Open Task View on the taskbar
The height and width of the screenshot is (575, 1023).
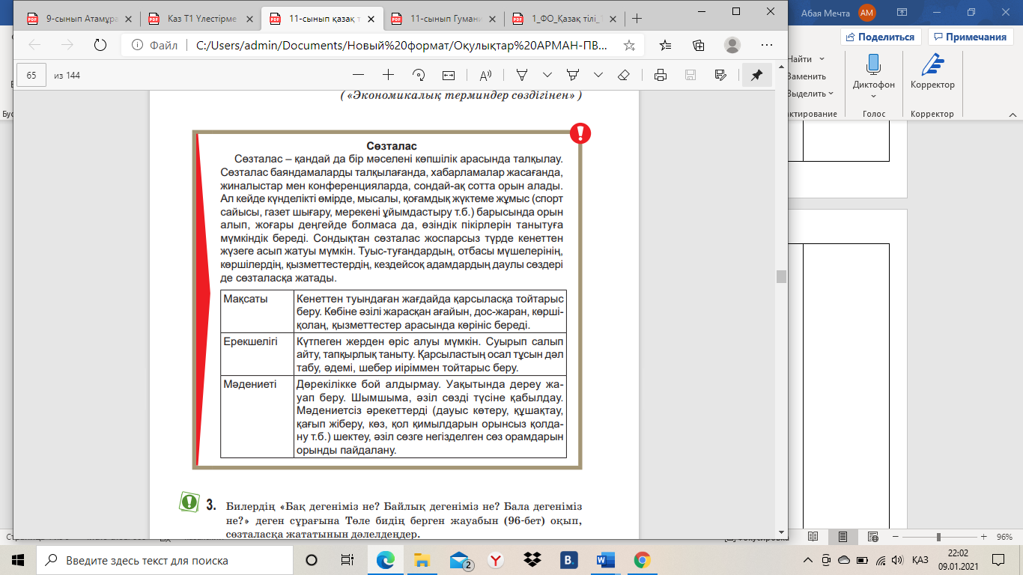pyautogui.click(x=347, y=560)
